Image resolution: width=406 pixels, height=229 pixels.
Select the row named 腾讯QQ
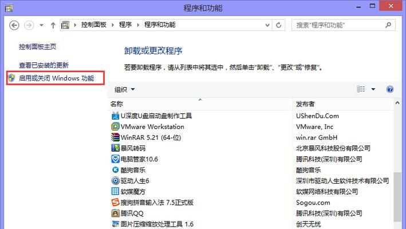point(250,213)
